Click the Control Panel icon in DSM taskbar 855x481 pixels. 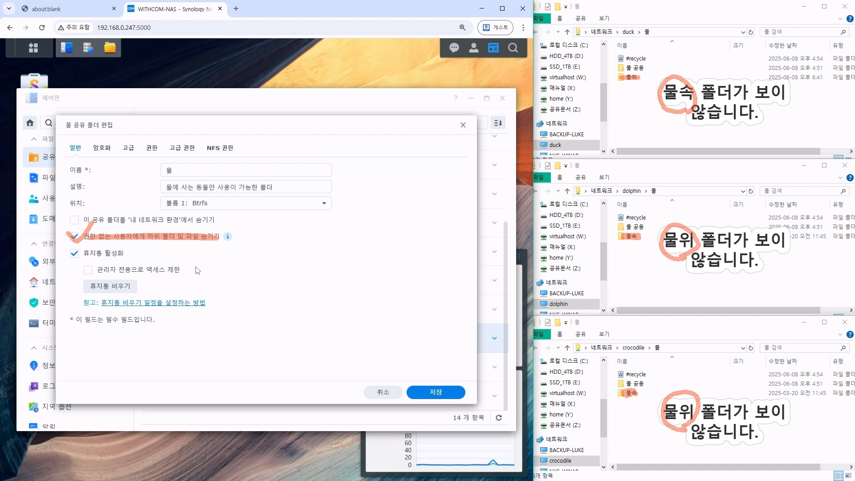[x=67, y=48]
